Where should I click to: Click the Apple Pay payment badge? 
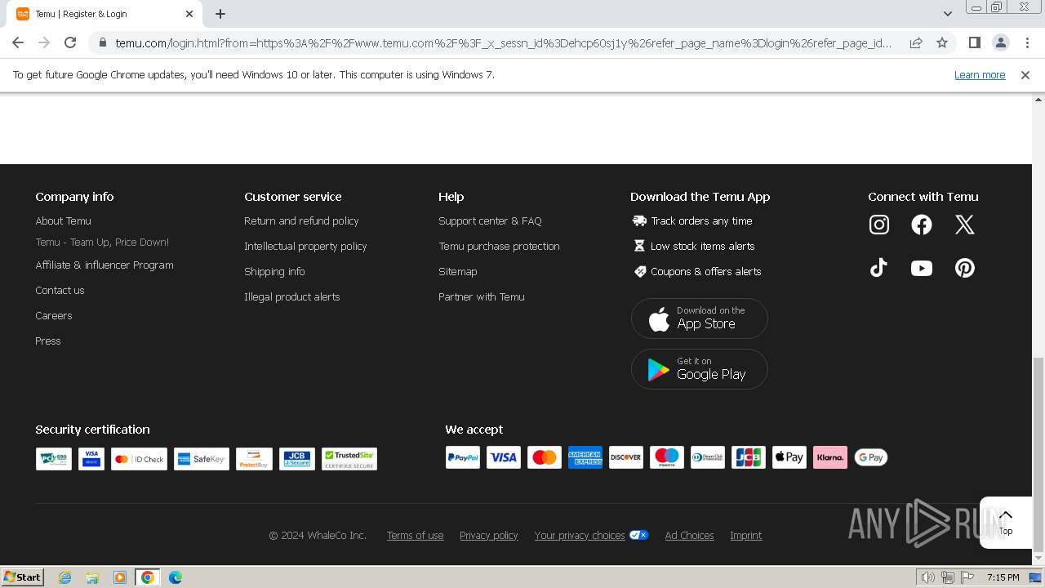coord(789,457)
